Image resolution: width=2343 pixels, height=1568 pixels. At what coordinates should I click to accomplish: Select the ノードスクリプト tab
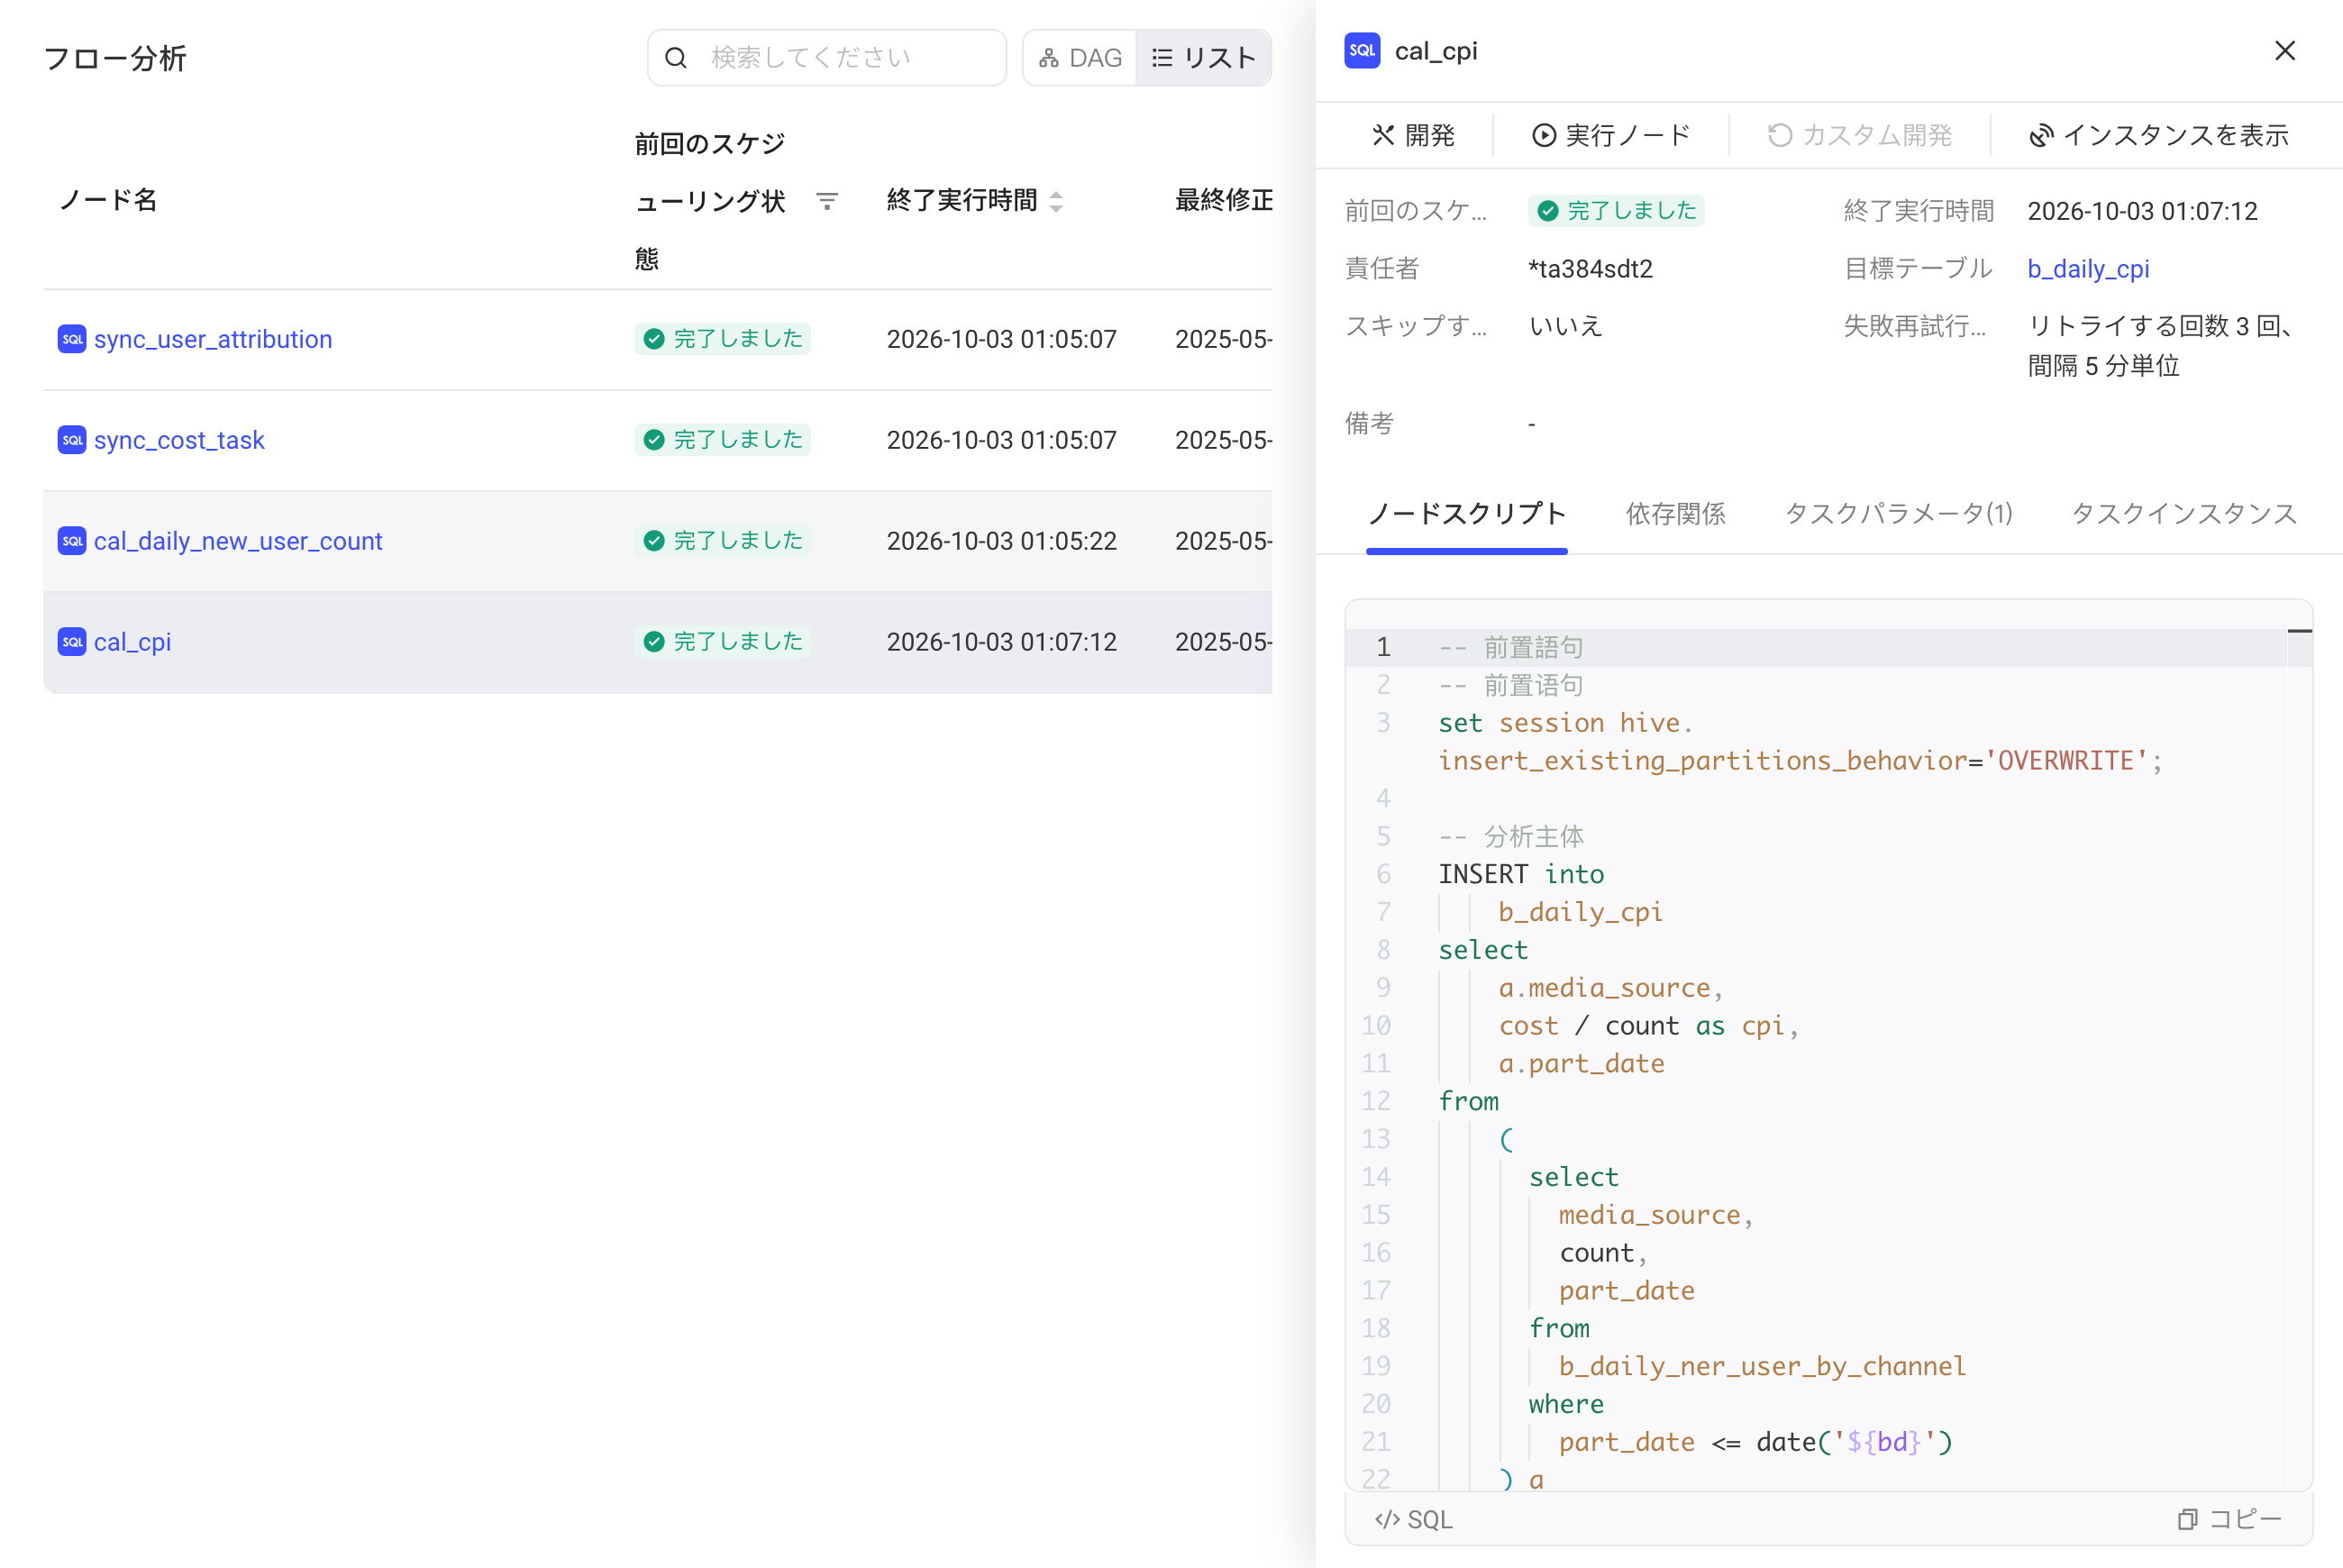tap(1466, 514)
